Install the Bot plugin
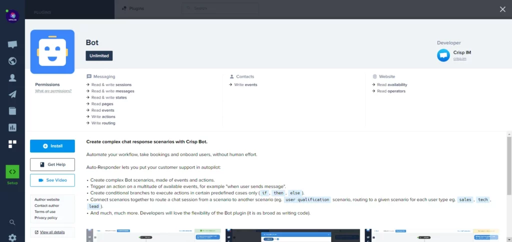Screen dimensions: 512x242 52,146
